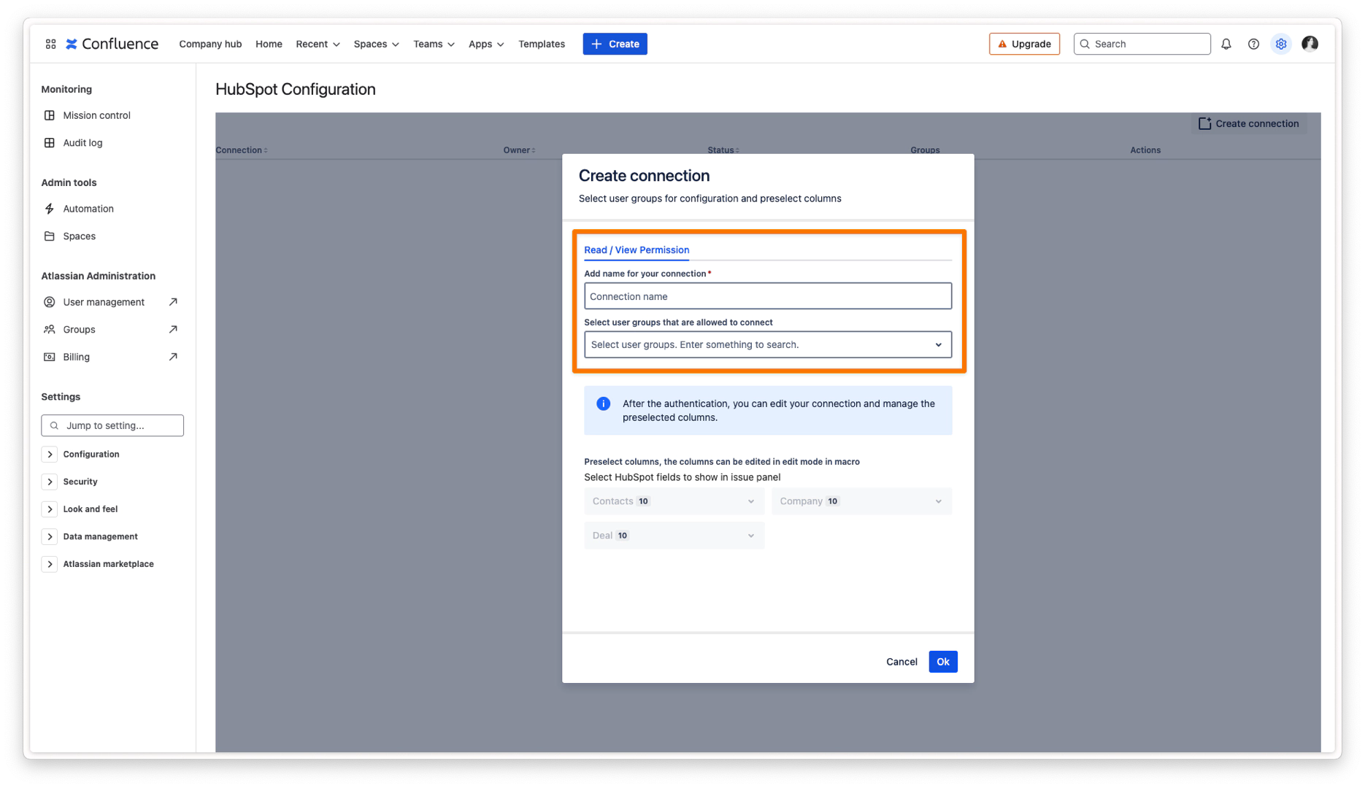Image resolution: width=1365 pixels, height=788 pixels.
Task: Click the settings gear icon
Action: 1281,44
